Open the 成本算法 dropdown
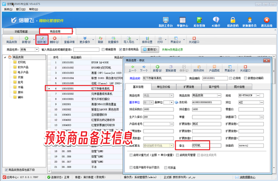The height and width of the screenshot is (181, 278). 172,145
